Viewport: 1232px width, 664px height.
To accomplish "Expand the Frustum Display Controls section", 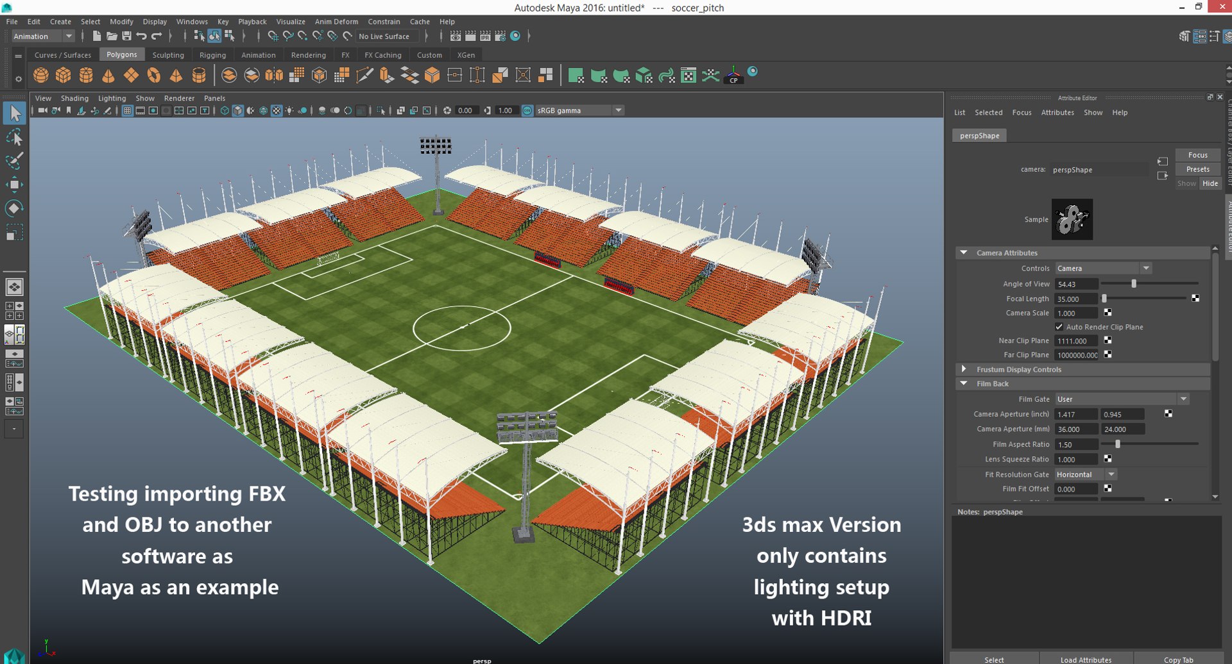I will (964, 370).
